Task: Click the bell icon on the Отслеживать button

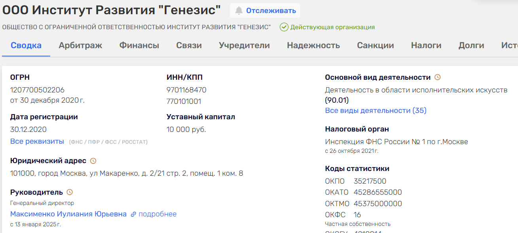Action: point(240,11)
